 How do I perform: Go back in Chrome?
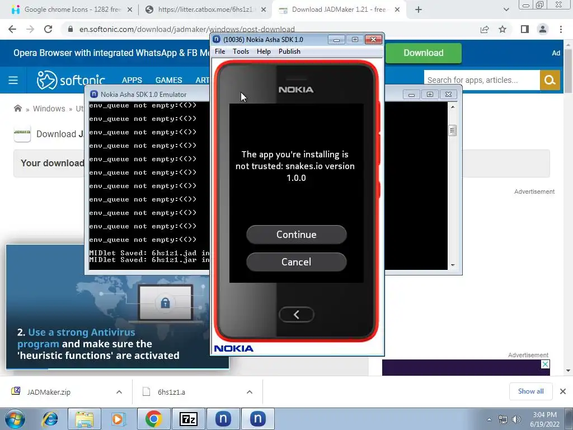12,29
